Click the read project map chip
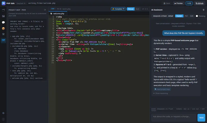This screenshot has height=123, width=207. (x=162, y=89)
